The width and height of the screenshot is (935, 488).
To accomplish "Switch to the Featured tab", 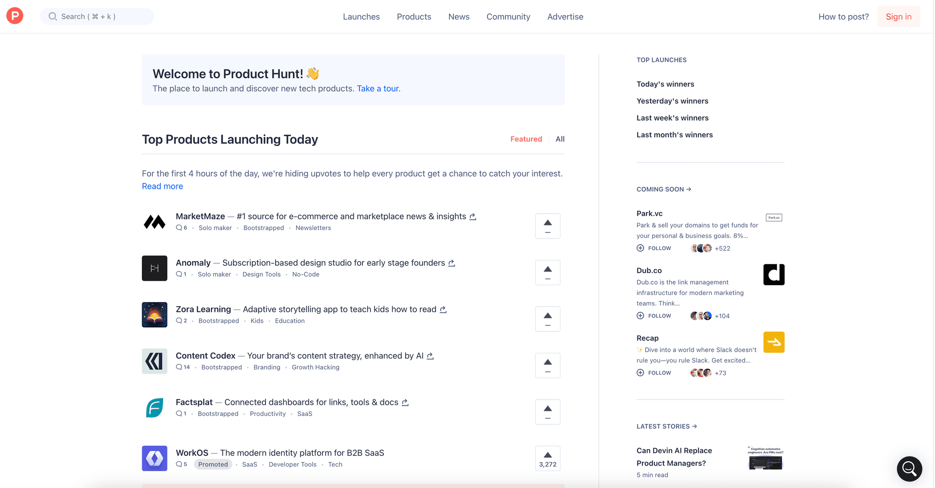I will pos(526,139).
